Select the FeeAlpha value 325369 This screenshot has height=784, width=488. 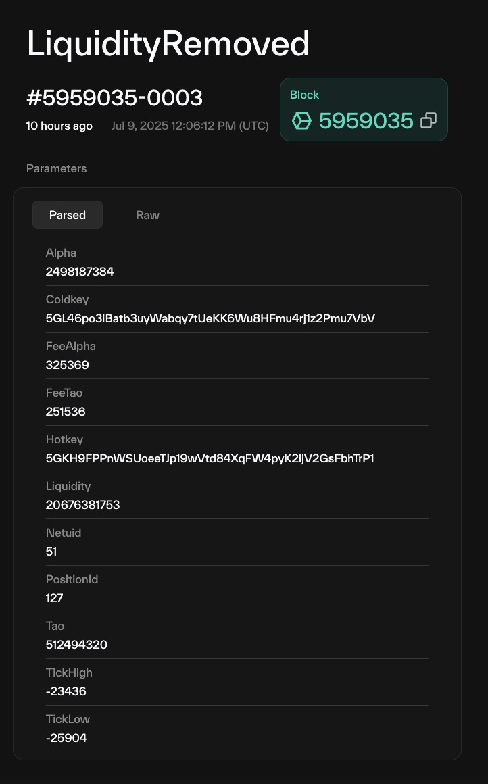tap(67, 365)
